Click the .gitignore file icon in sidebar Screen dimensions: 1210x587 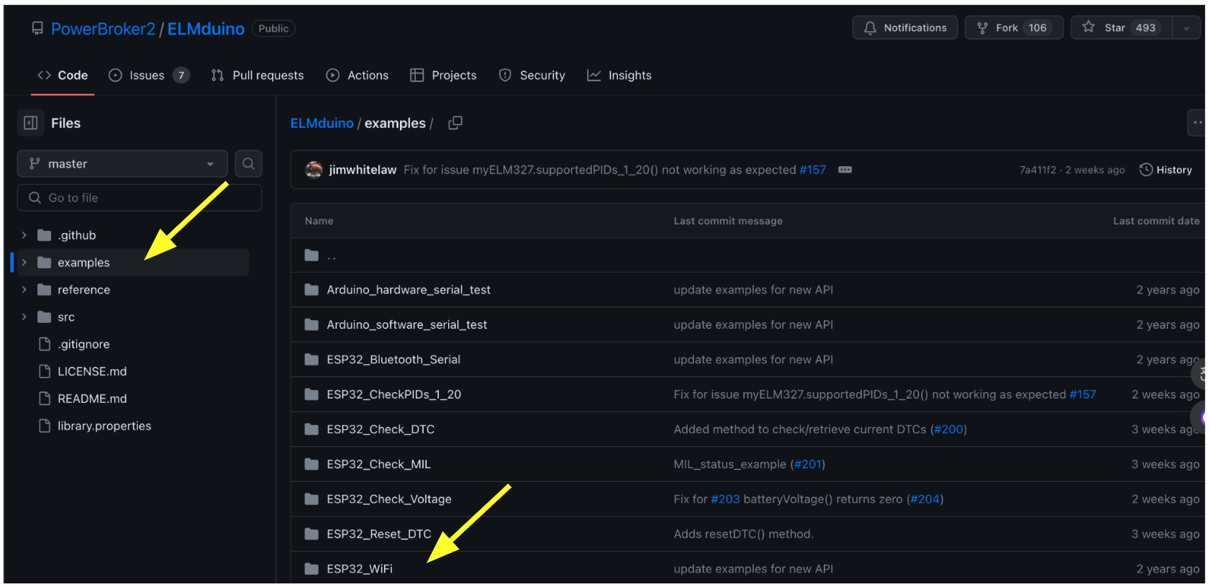[45, 345]
